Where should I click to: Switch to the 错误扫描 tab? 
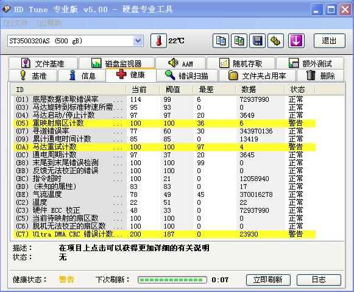pyautogui.click(x=187, y=76)
